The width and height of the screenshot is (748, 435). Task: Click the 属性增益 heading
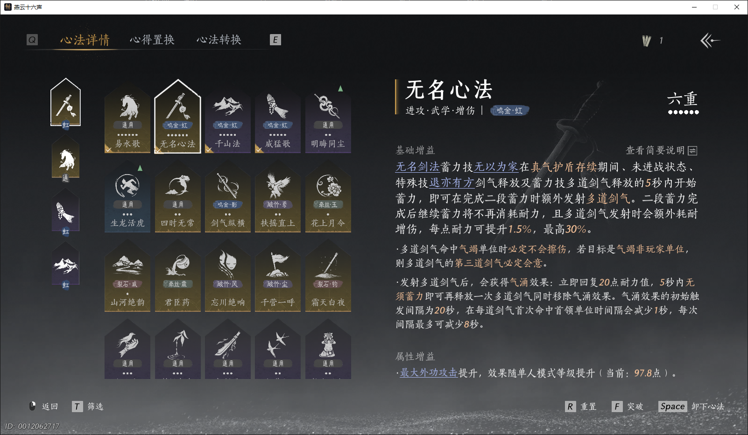415,357
